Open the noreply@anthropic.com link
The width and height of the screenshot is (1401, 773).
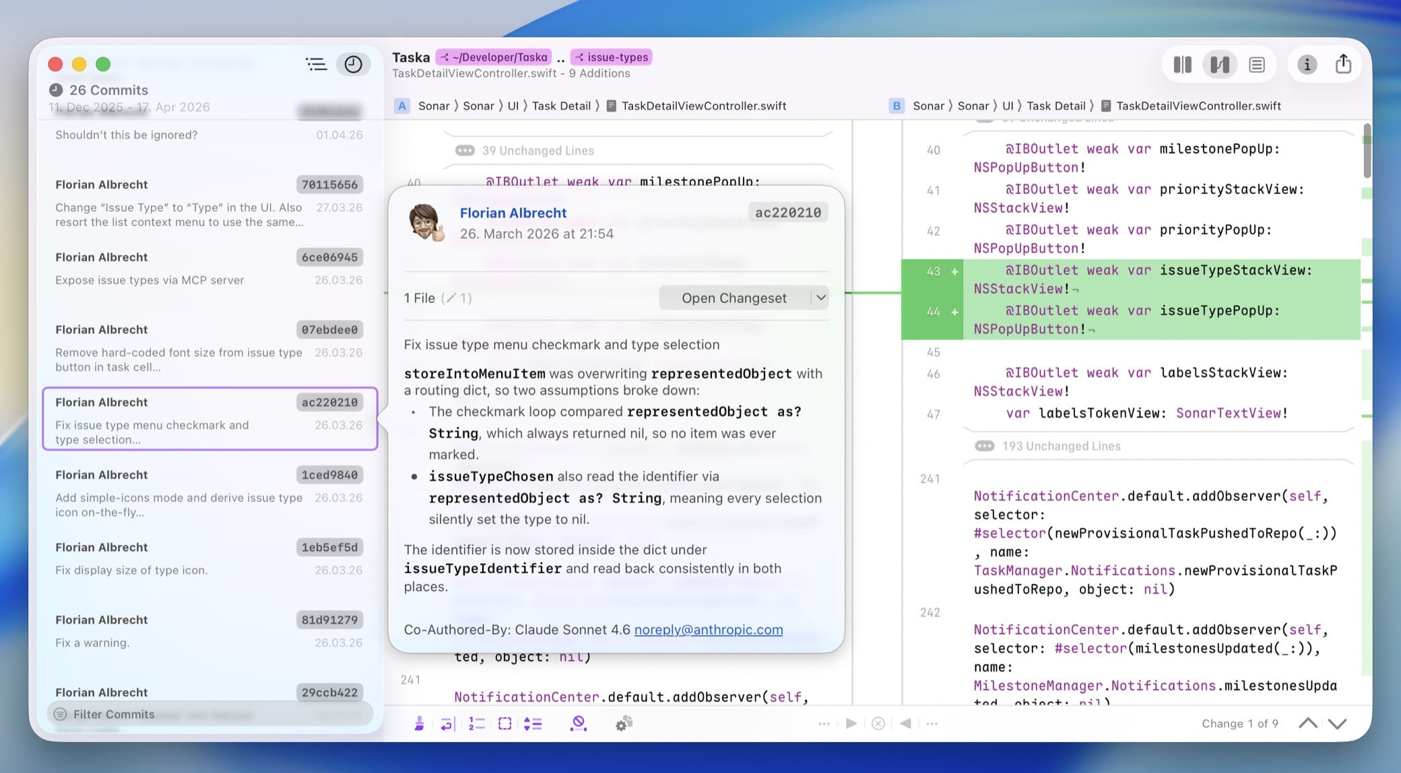[708, 630]
